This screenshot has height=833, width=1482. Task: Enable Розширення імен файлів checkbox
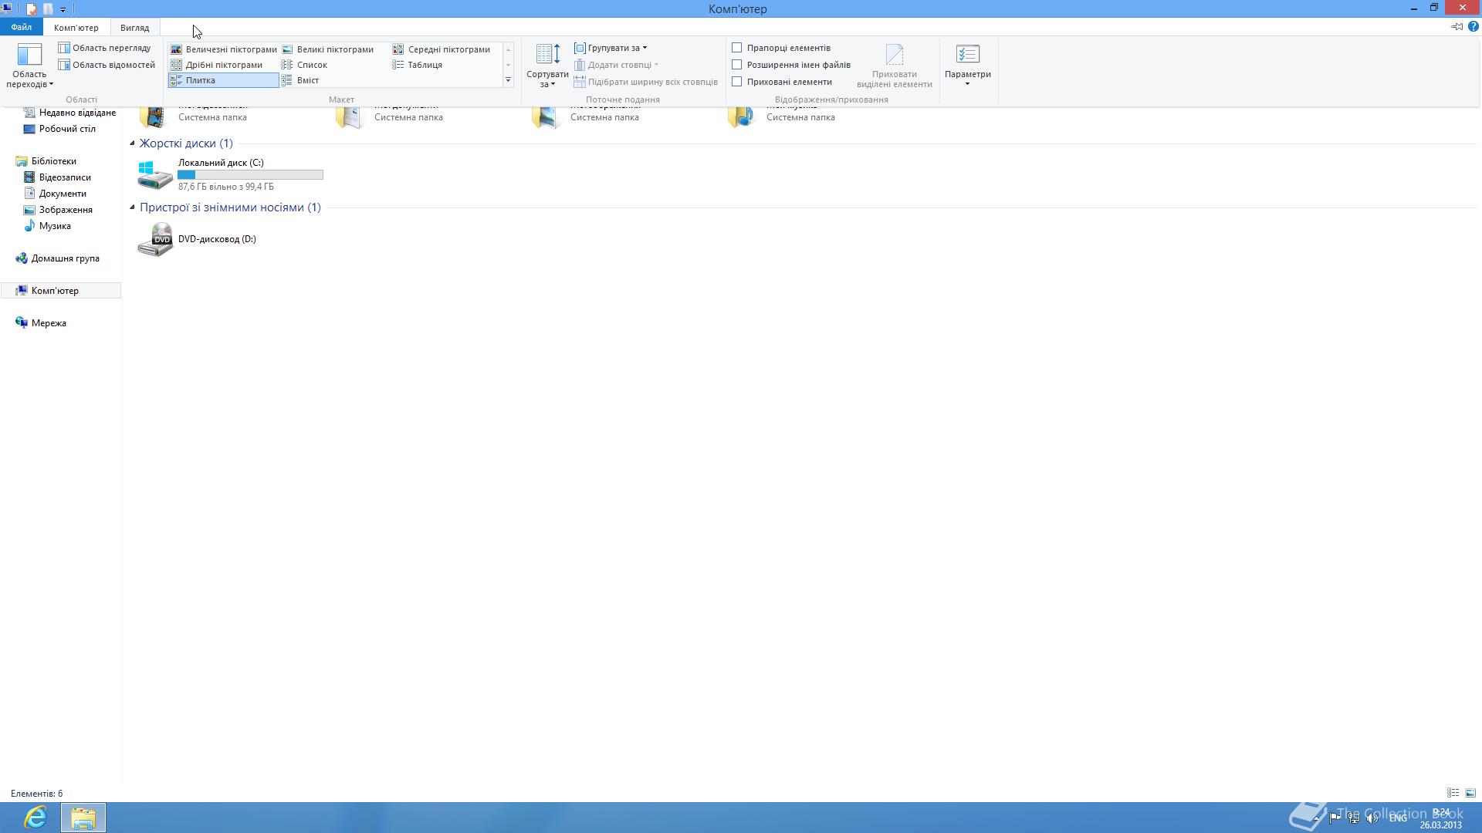pyautogui.click(x=737, y=65)
